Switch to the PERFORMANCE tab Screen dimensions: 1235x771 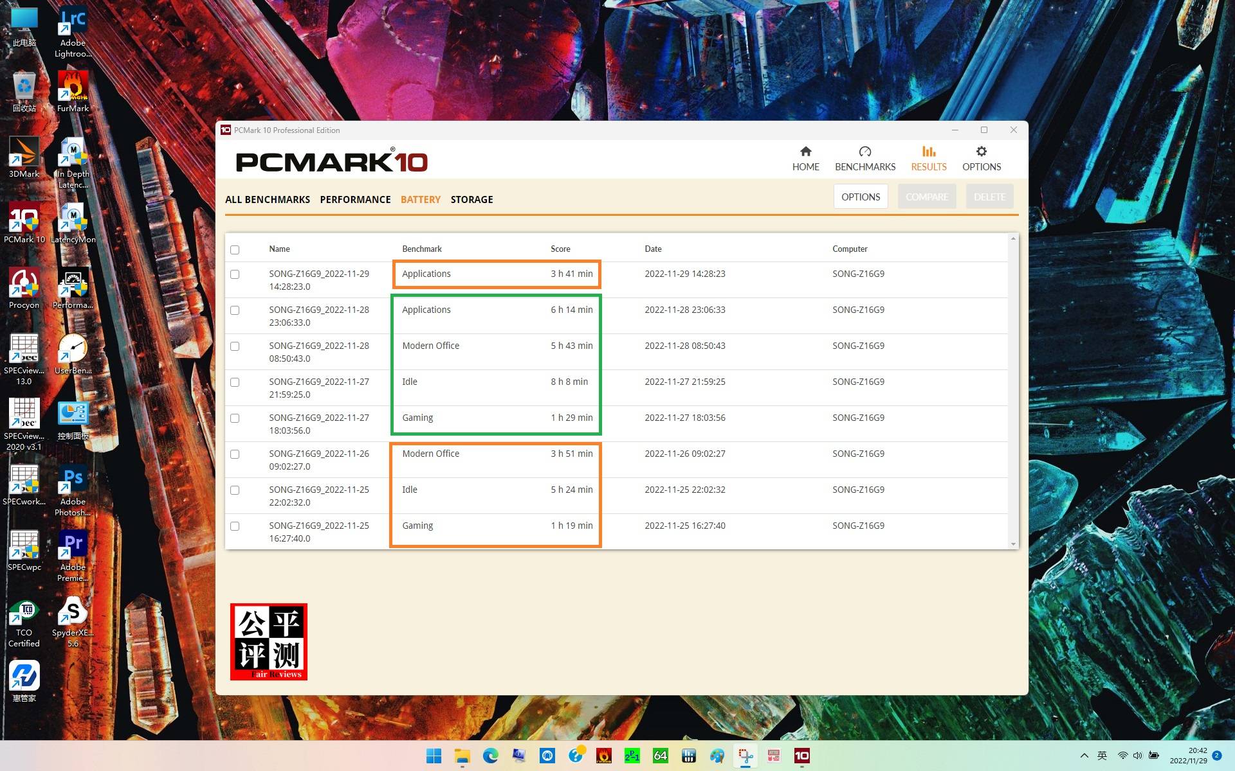pos(355,200)
